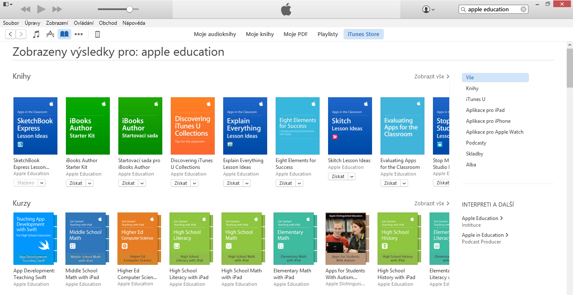Click Získat for Skitch Lesson Ideas
The height and width of the screenshot is (295, 573).
tap(338, 176)
